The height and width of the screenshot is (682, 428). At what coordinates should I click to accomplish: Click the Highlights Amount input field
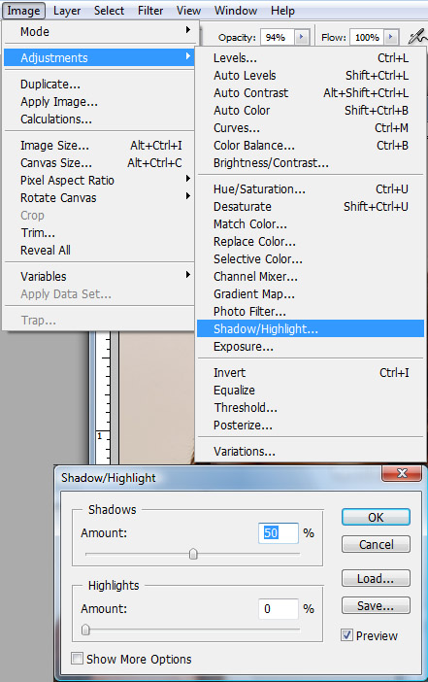279,608
